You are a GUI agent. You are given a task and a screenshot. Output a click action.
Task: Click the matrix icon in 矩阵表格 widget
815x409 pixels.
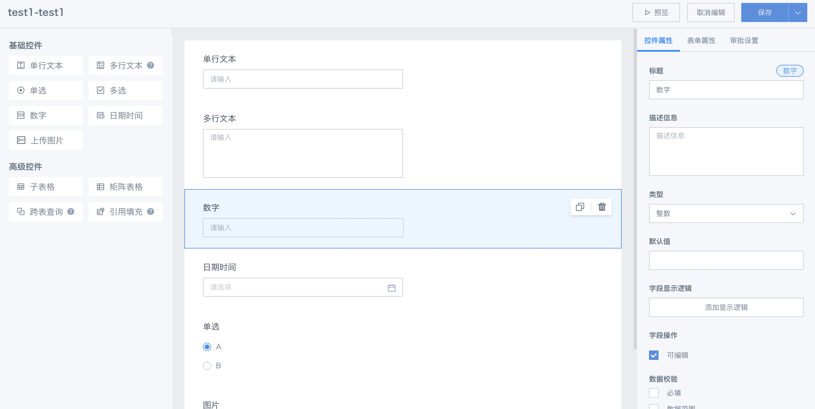[100, 186]
